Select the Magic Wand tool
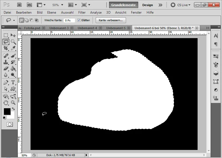This screenshot has width=222, height=158. pyautogui.click(x=13, y=42)
